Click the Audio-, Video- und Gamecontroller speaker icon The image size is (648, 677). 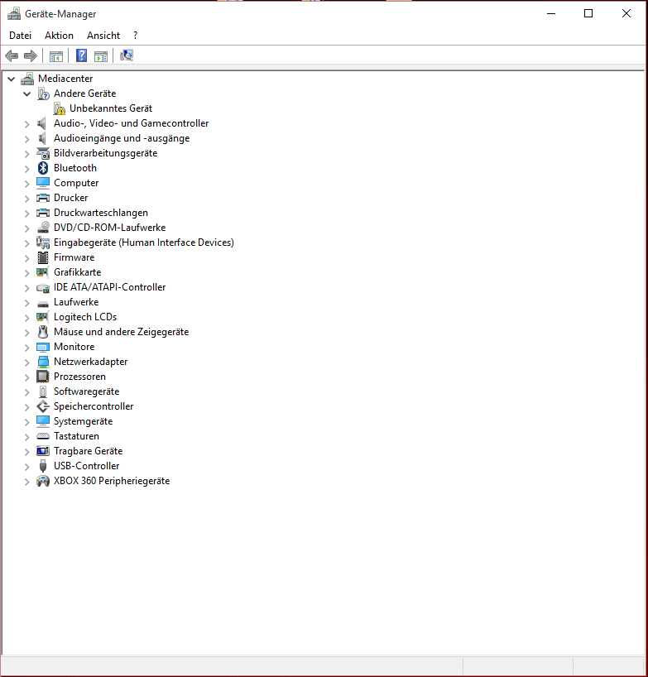click(42, 123)
